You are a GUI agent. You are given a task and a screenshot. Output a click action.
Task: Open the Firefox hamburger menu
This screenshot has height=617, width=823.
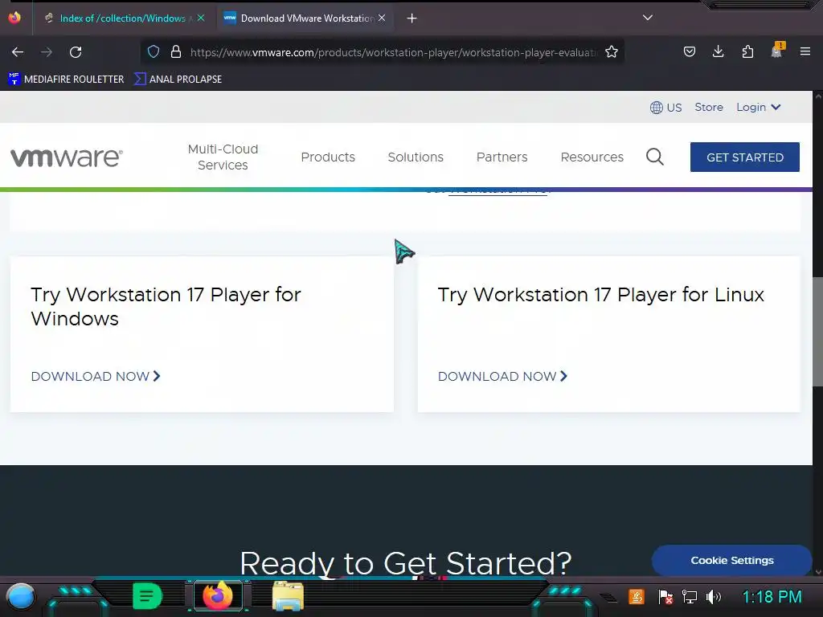click(805, 51)
